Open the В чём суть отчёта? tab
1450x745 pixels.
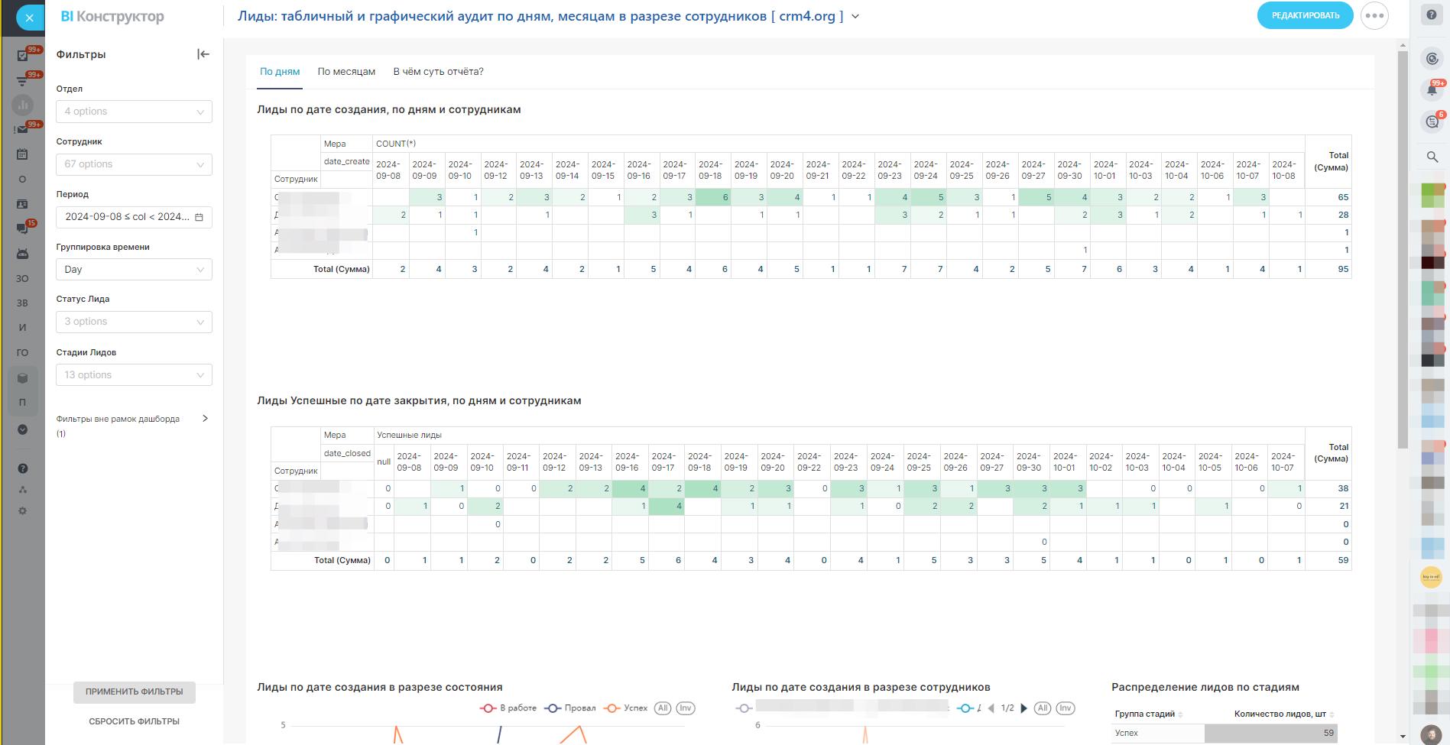[x=438, y=72]
